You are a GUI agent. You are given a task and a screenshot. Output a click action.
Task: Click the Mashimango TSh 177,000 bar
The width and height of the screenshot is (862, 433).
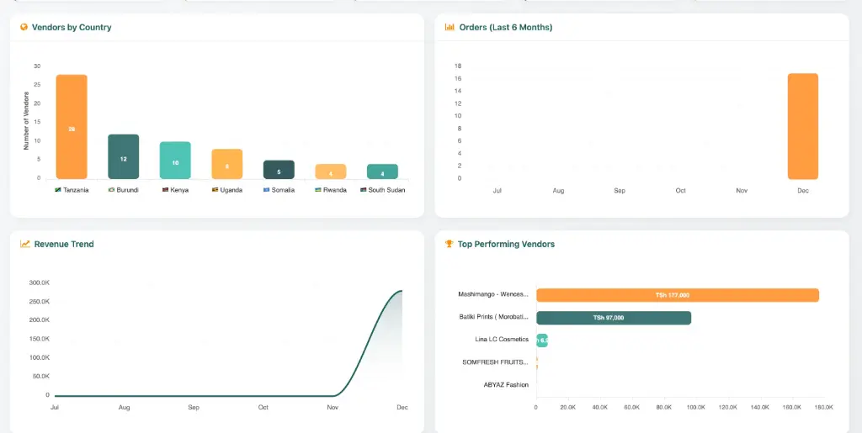pyautogui.click(x=678, y=295)
